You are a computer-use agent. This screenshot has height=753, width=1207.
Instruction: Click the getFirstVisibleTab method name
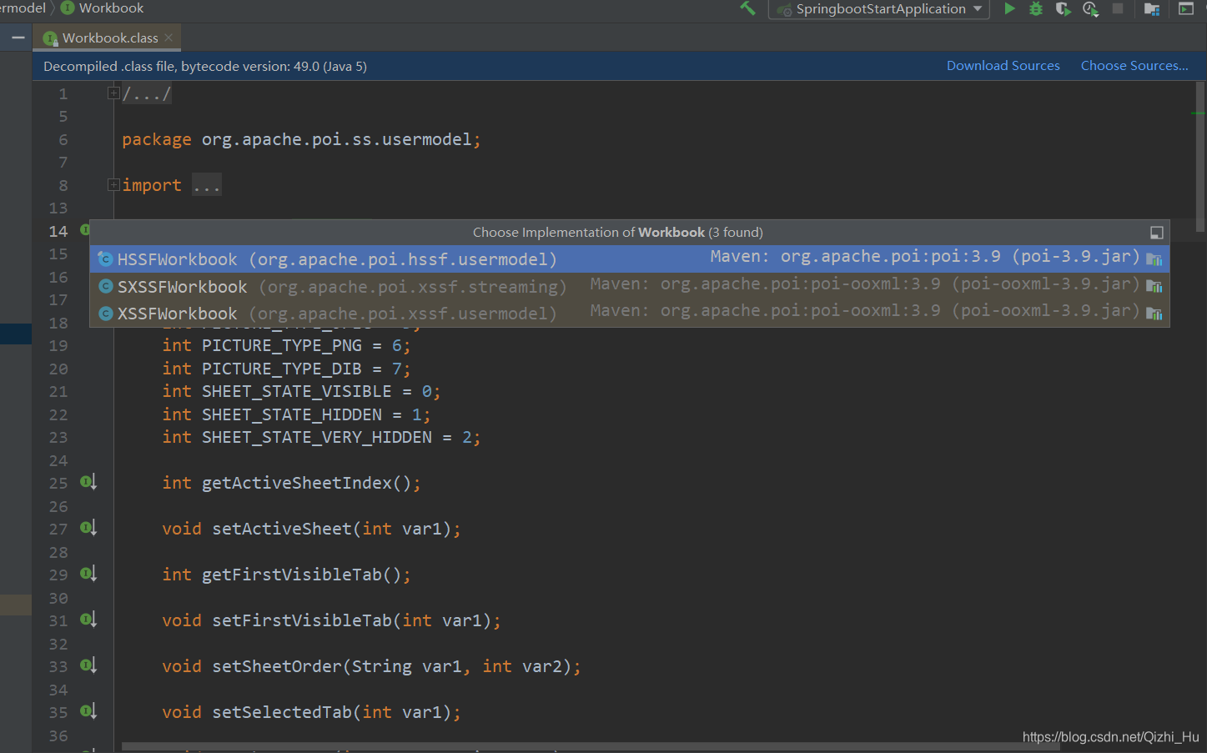(x=292, y=575)
